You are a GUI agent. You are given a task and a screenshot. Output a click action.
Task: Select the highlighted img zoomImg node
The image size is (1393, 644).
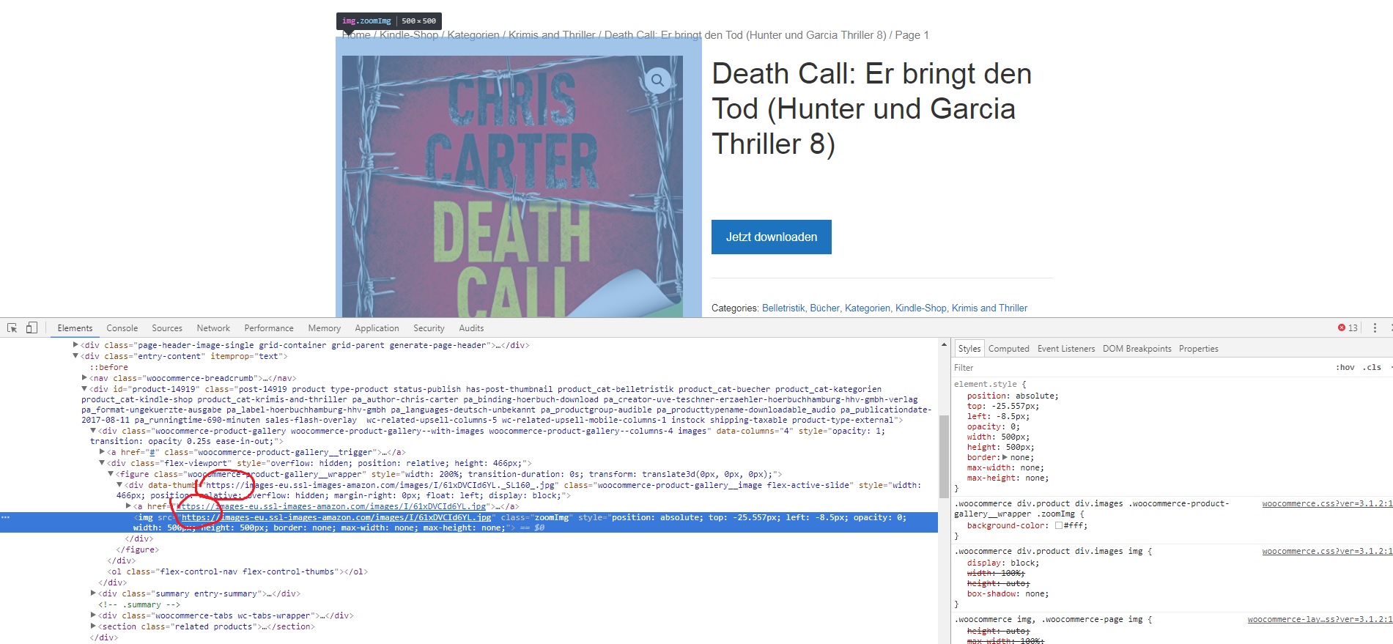click(x=469, y=522)
